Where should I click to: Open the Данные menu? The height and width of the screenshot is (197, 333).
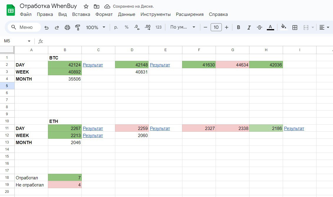coord(126,14)
